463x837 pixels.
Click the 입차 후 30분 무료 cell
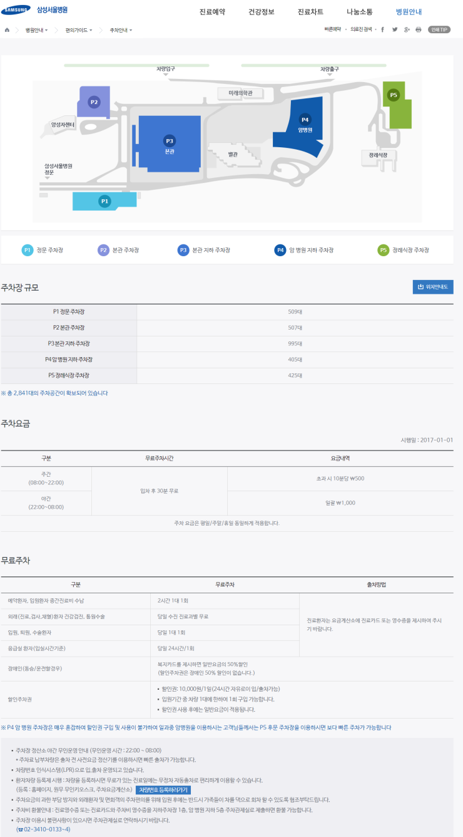tap(159, 491)
